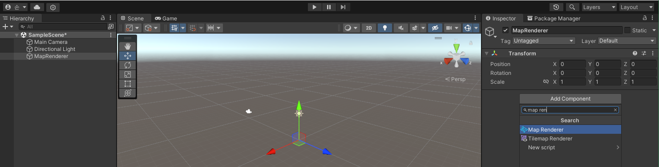This screenshot has width=659, height=167.
Task: Toggle MapRenderer active checkbox
Action: pyautogui.click(x=505, y=31)
